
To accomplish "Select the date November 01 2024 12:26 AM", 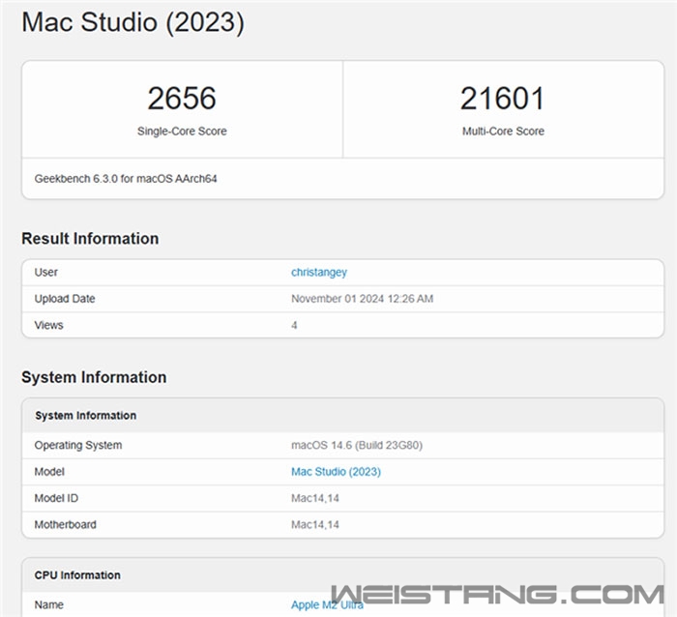I will tap(363, 299).
